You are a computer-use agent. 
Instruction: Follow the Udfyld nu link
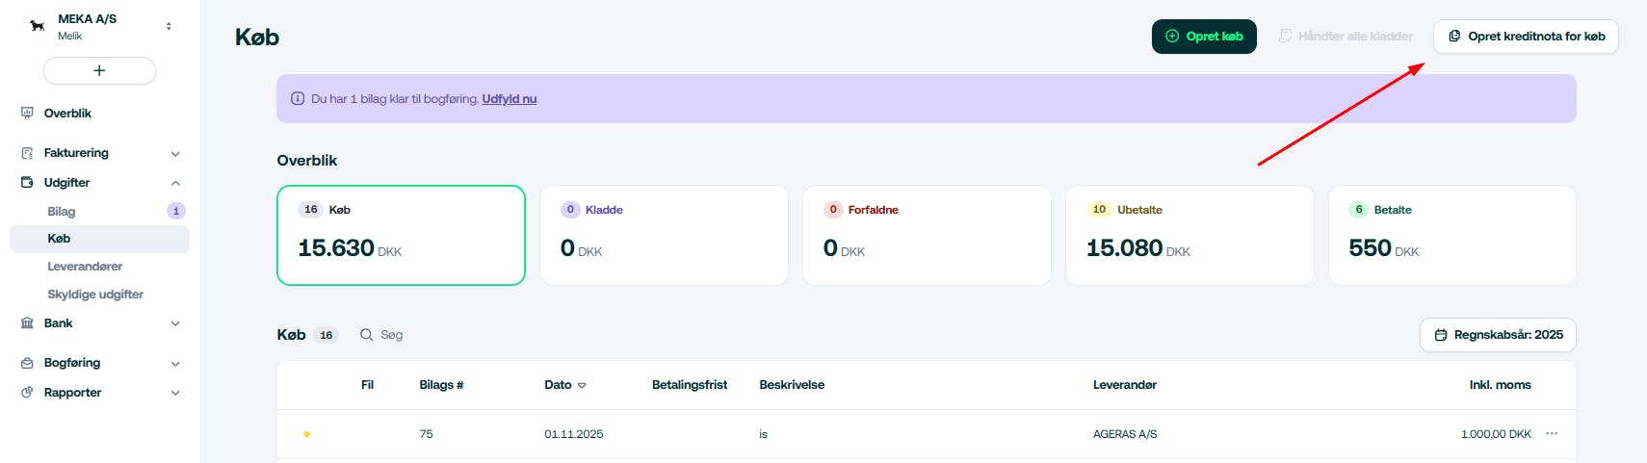pyautogui.click(x=509, y=99)
